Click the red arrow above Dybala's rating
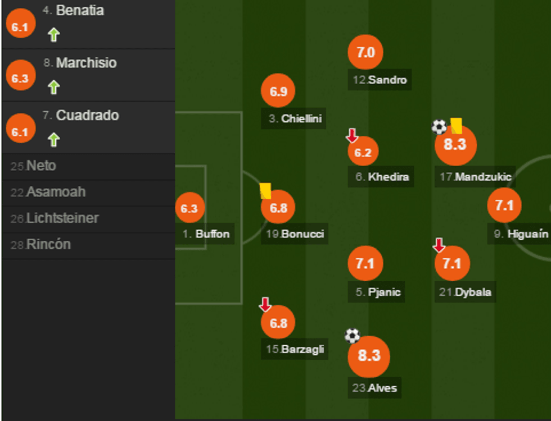 pyautogui.click(x=439, y=245)
